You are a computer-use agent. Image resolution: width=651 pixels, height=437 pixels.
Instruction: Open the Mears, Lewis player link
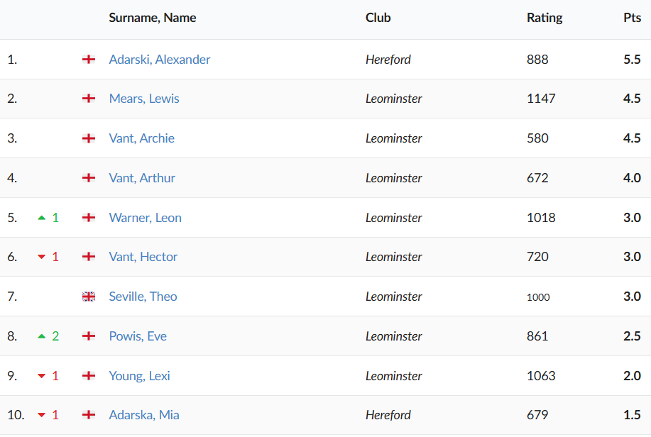coord(144,99)
